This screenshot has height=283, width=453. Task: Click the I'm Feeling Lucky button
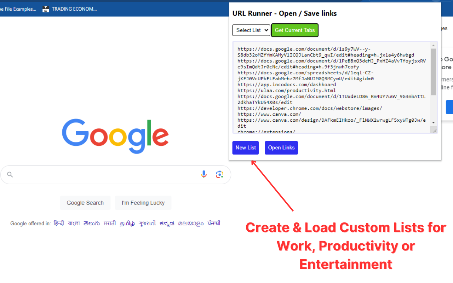[143, 203]
